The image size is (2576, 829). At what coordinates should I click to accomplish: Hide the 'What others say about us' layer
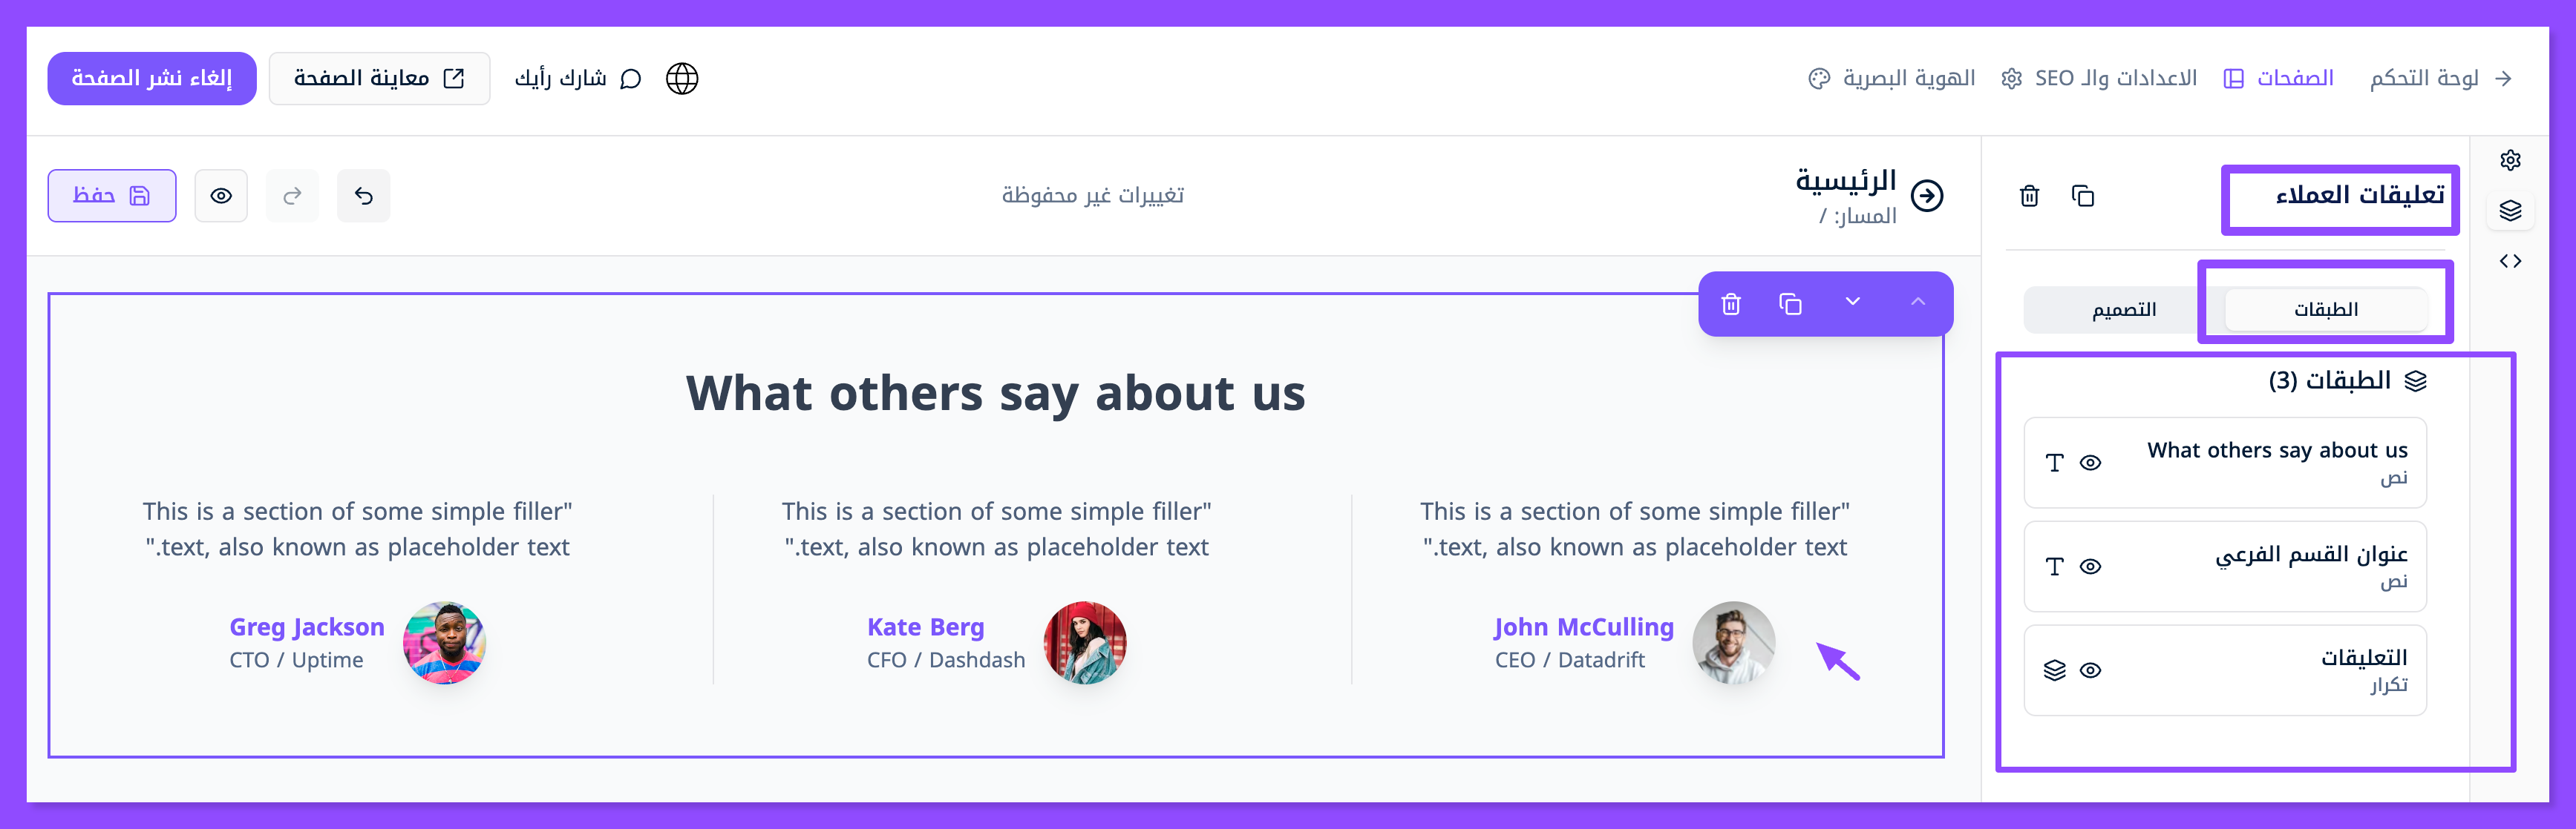pyautogui.click(x=2090, y=463)
